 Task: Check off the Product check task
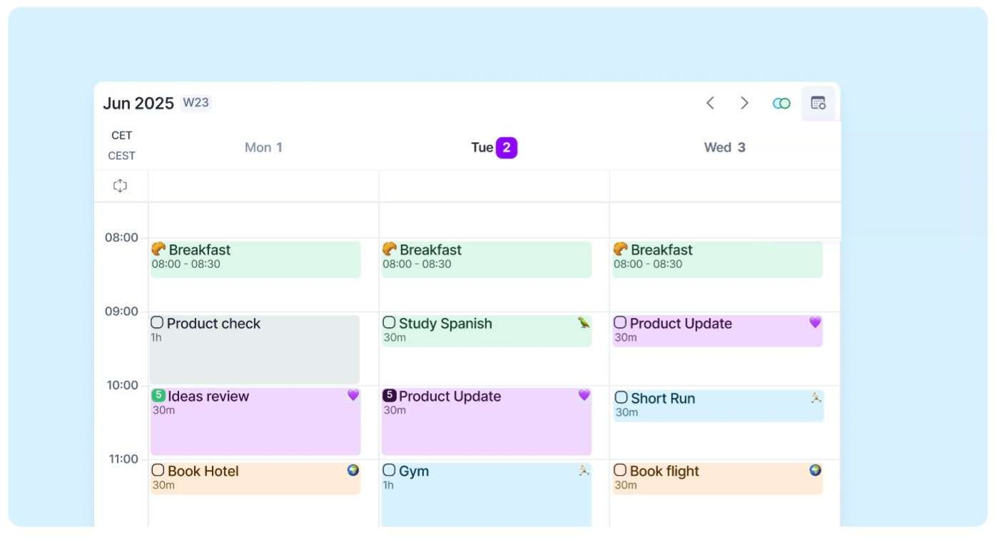pos(157,323)
